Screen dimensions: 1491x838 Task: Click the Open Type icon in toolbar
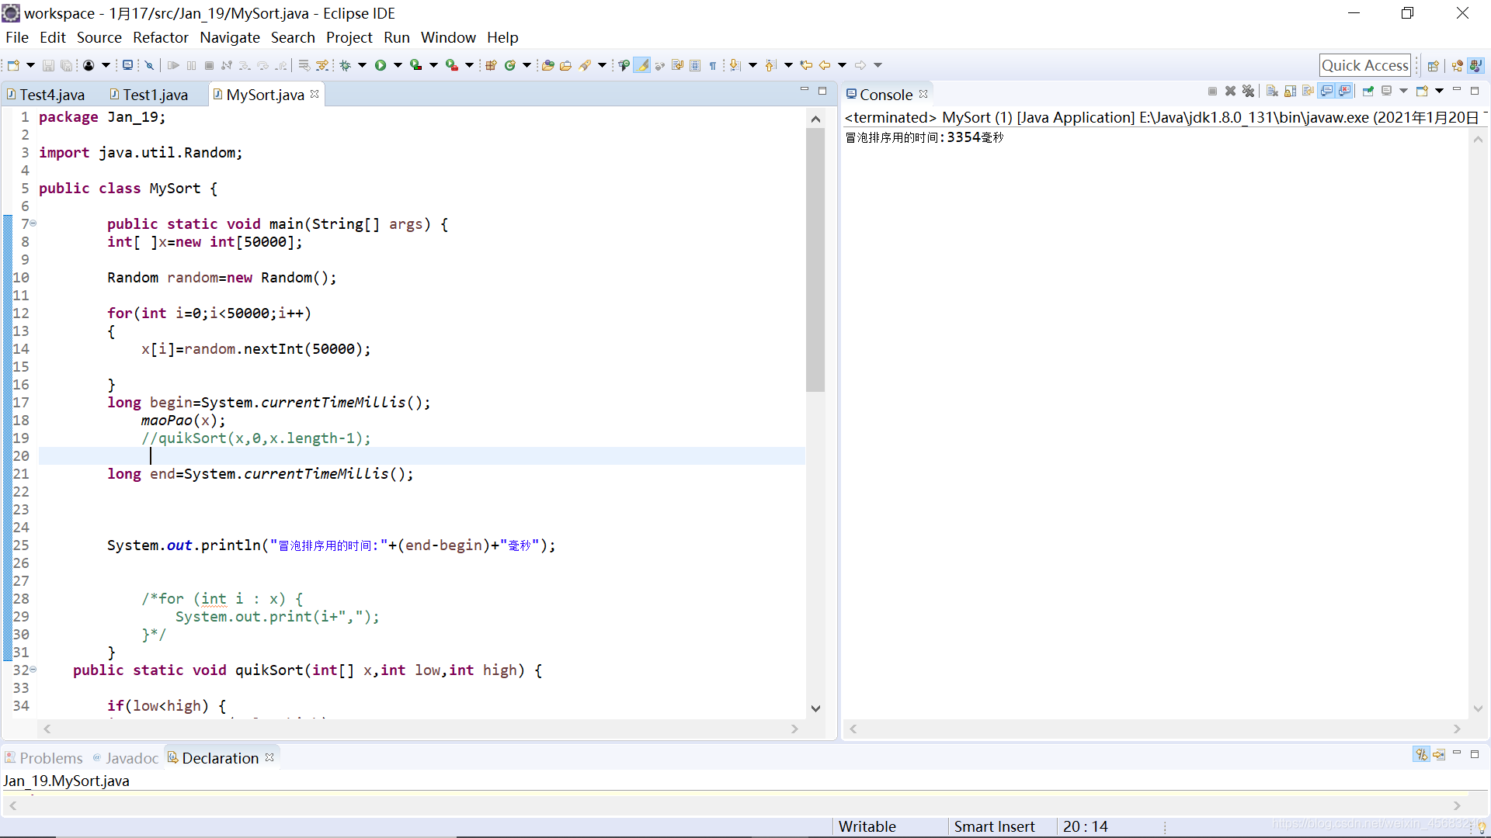[547, 65]
